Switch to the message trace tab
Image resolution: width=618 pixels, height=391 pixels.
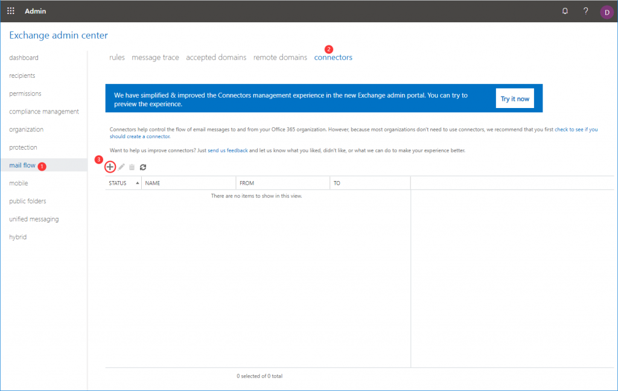tap(155, 57)
